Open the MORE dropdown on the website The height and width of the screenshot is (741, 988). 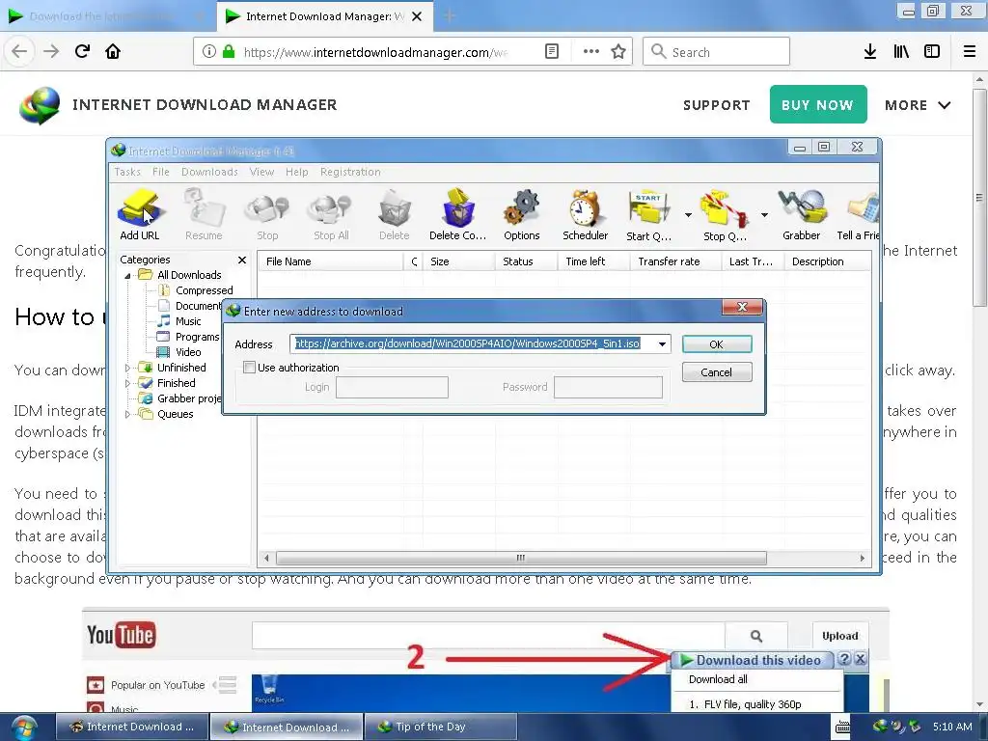click(918, 105)
